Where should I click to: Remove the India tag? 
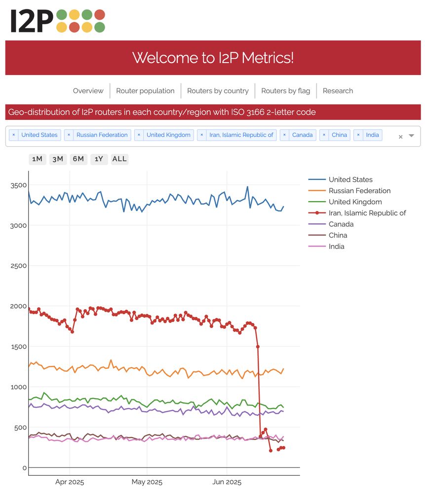[x=358, y=135]
